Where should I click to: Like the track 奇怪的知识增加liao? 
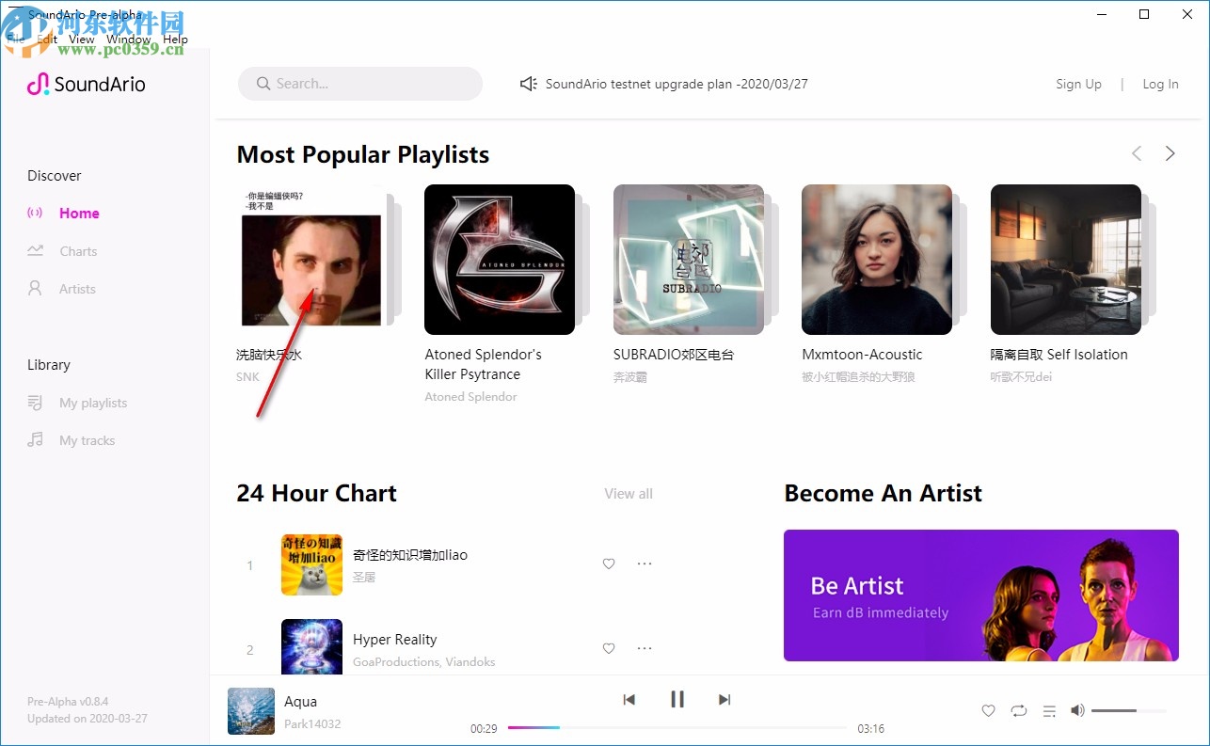point(609,564)
